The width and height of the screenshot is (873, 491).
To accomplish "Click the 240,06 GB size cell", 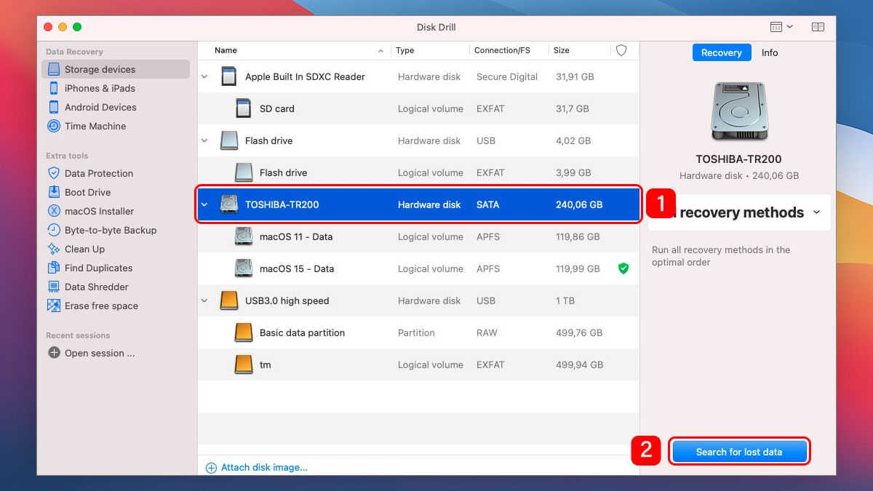I will click(x=579, y=204).
